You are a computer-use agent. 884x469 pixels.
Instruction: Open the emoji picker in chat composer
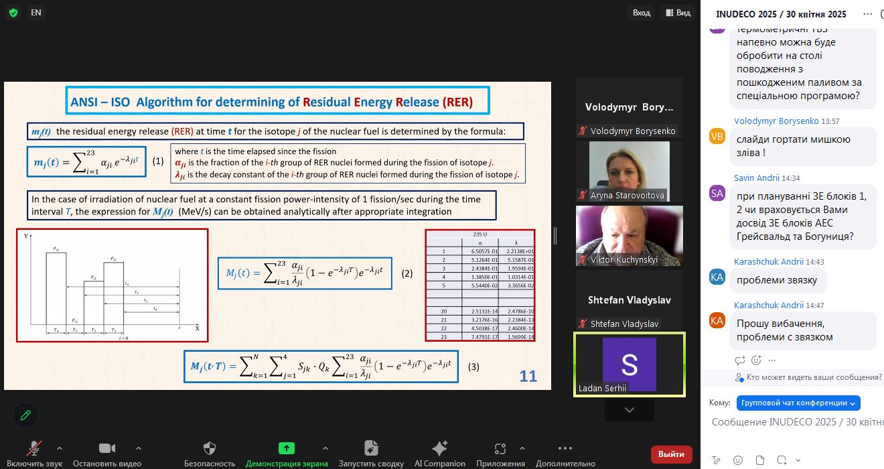tap(738, 460)
